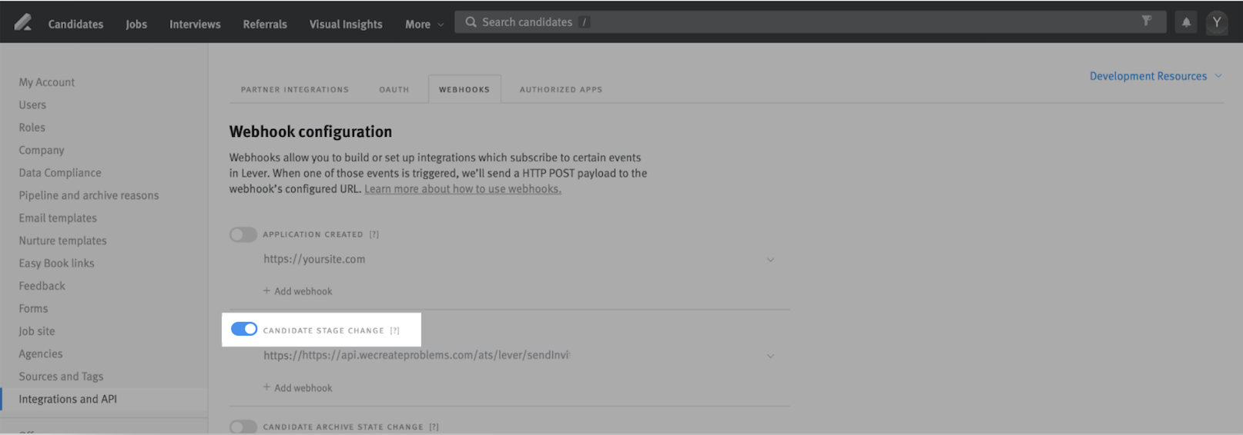Viewport: 1243px width, 435px height.
Task: Toggle Candidate Archive State Change webhook
Action: coord(243,427)
